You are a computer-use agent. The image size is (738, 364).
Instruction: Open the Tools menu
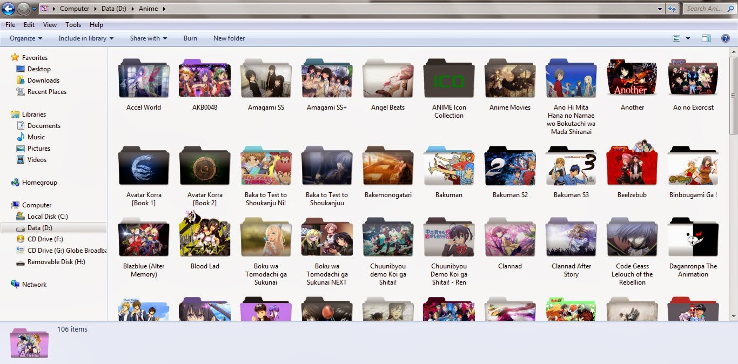pos(73,25)
